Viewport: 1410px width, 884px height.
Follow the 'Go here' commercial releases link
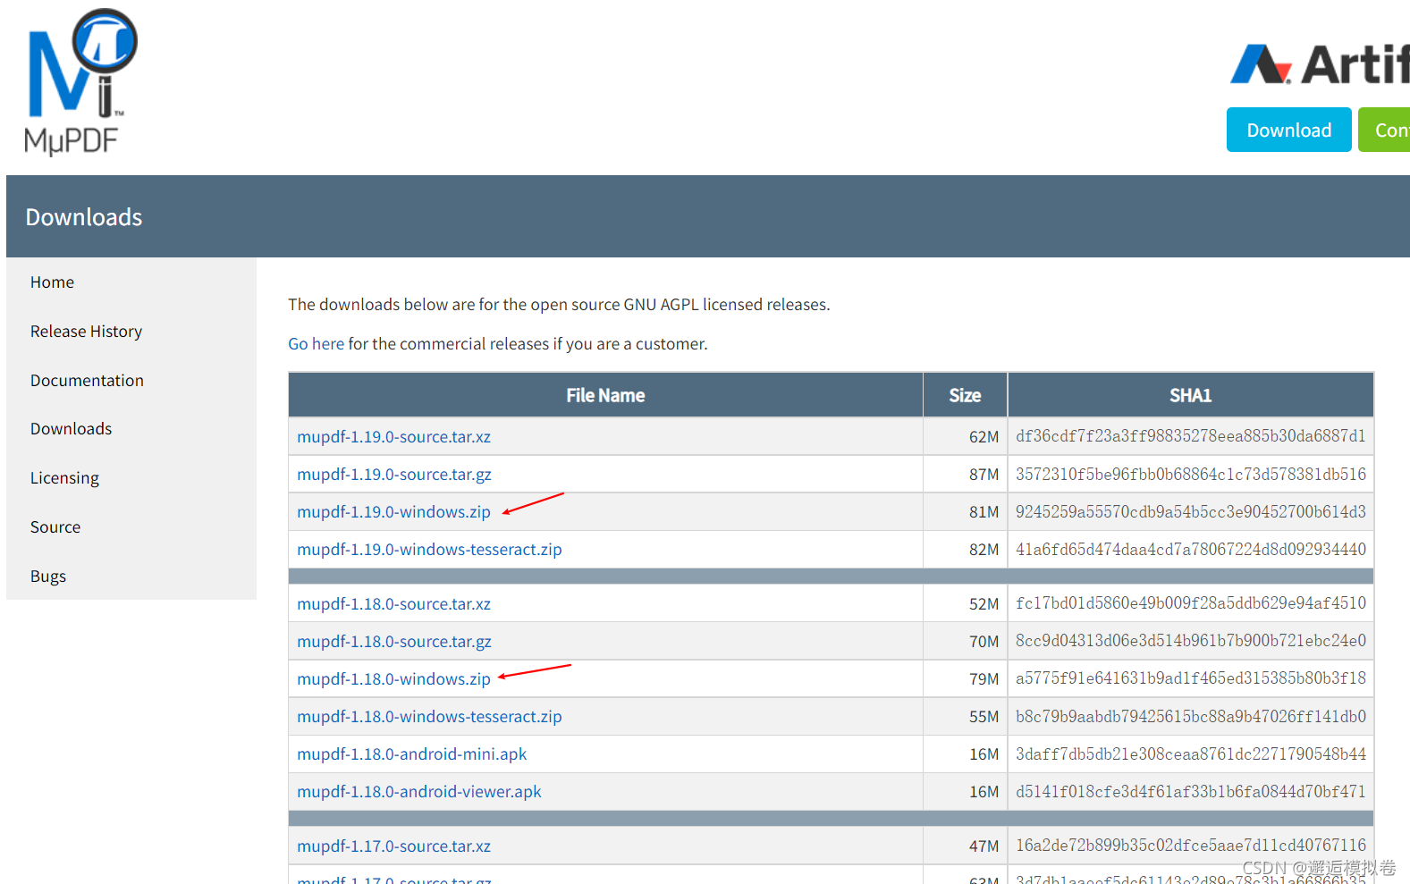[x=316, y=344]
